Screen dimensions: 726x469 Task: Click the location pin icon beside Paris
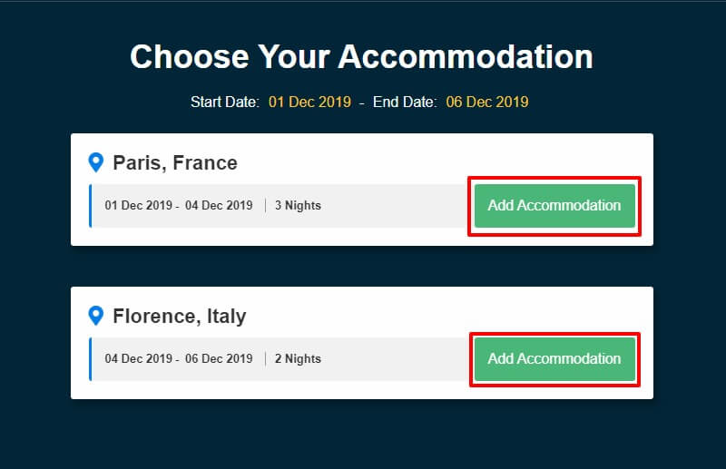(x=95, y=163)
